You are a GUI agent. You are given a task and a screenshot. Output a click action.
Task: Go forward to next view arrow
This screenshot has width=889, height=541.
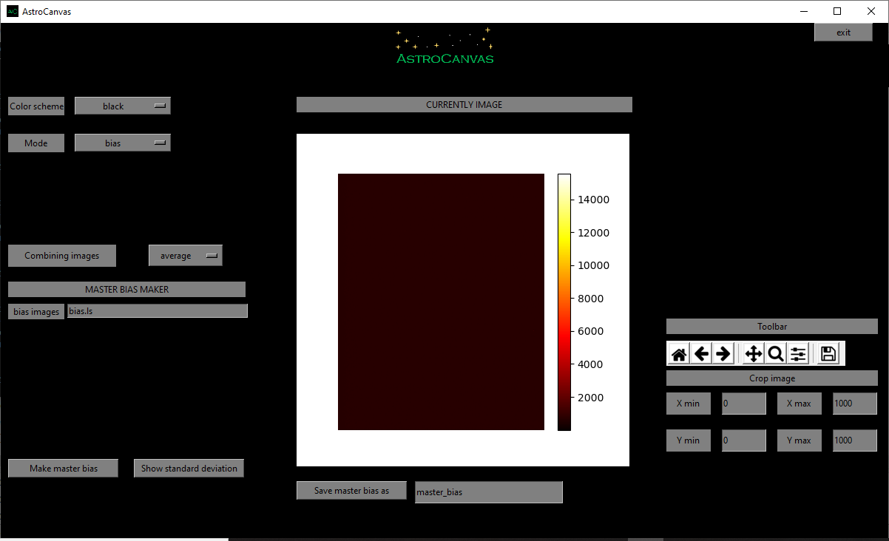tap(723, 354)
